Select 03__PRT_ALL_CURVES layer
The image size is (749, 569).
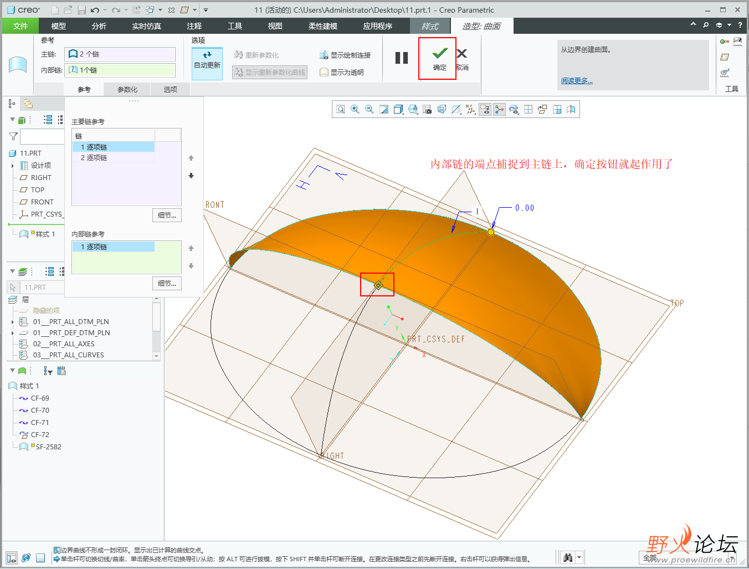tap(69, 355)
